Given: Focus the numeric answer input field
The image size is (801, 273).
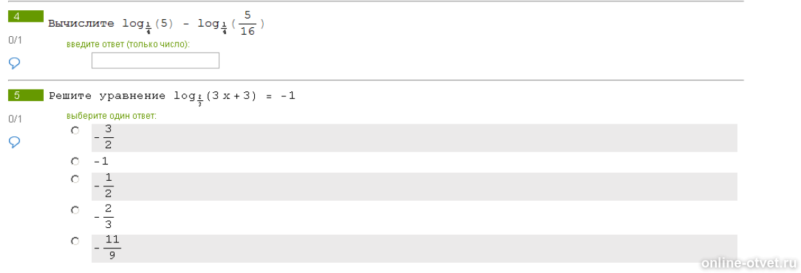Looking at the screenshot, I should (x=155, y=60).
